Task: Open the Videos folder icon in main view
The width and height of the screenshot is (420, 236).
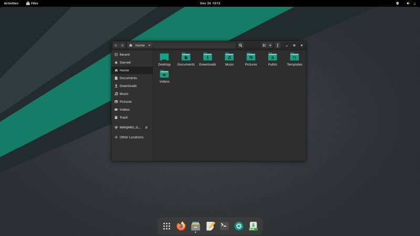Action: click(x=164, y=77)
